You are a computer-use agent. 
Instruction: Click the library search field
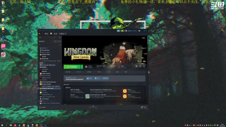[48, 45]
